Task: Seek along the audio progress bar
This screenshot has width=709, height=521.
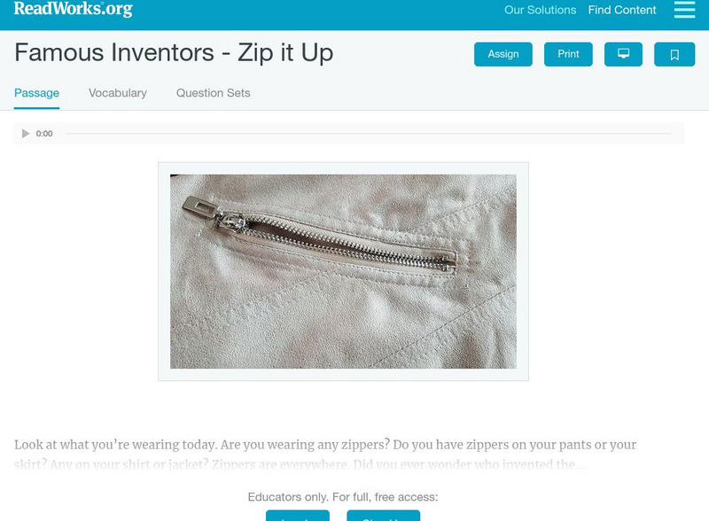Action: pyautogui.click(x=368, y=134)
